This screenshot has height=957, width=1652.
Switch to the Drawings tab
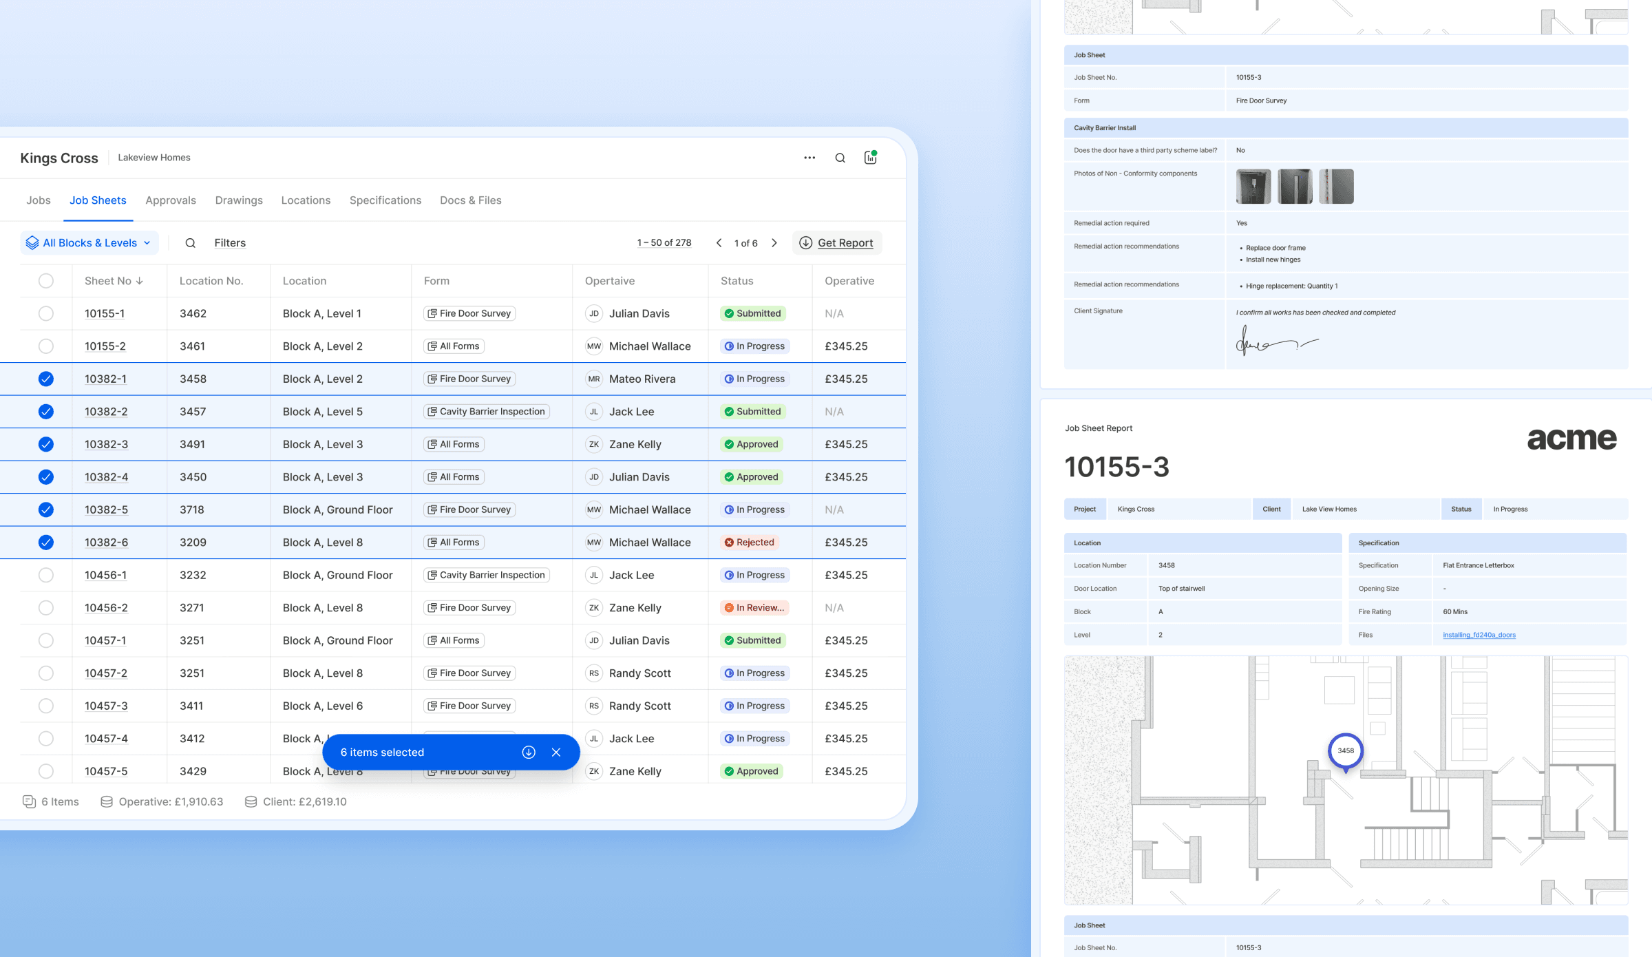pyautogui.click(x=239, y=200)
